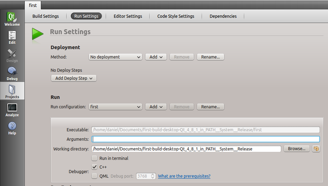Enable the Run in terminal checkbox
This screenshot has height=186, width=328.
click(x=94, y=158)
